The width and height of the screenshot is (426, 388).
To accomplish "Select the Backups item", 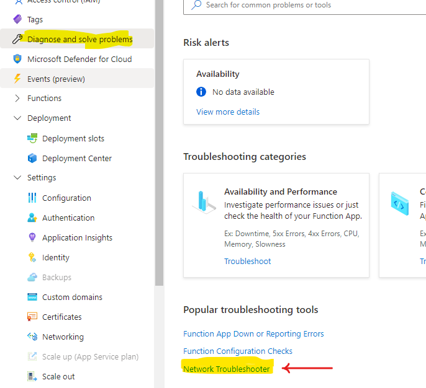I will coord(57,278).
